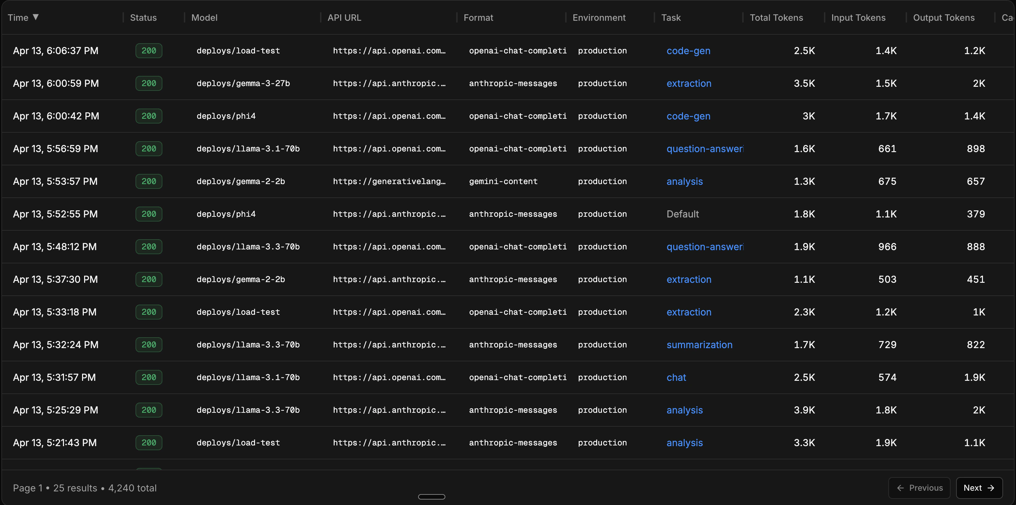Open question-answering task in 5:48:12 PM row
Screen dimensions: 1016x505
click(705, 247)
